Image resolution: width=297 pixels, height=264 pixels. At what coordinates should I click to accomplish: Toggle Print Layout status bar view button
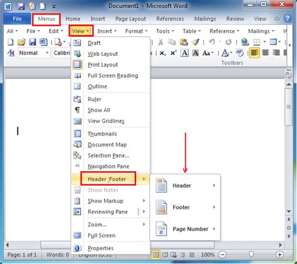(155, 255)
